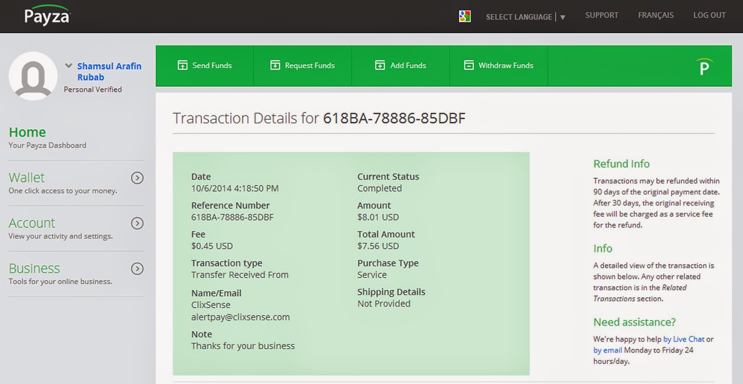Click the total amount '$7.56 USD'
743x384 pixels.
(378, 246)
